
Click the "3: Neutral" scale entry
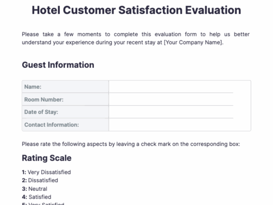tap(34, 189)
